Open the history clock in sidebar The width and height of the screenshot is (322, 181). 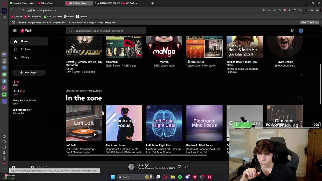[4, 142]
